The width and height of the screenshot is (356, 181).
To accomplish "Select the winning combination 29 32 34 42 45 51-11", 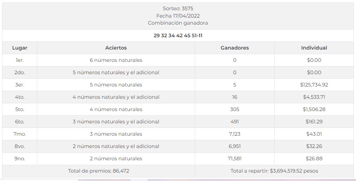I will point(178,35).
